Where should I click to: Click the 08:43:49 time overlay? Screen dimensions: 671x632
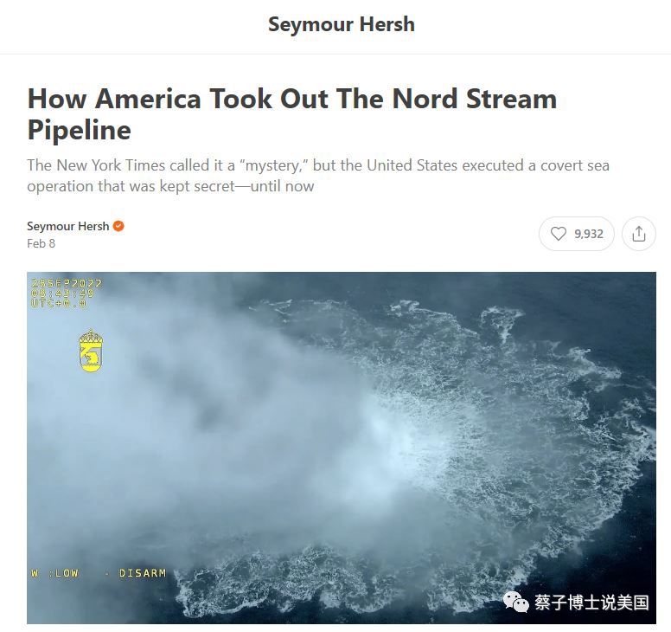click(x=62, y=293)
